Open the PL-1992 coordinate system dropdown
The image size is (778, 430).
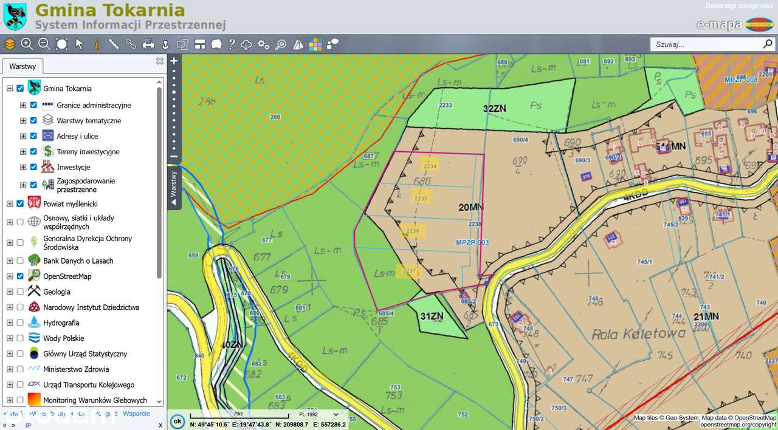[319, 414]
